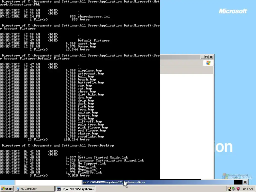Click the 1:44 AM taskbar clock
This screenshot has height=192, width=256.
pyautogui.click(x=247, y=189)
